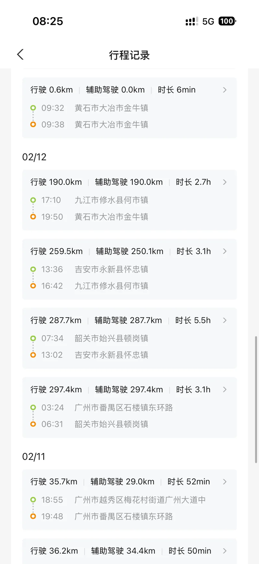Expand the 190.0km trip chevron
This screenshot has width=259, height=564.
point(225,182)
